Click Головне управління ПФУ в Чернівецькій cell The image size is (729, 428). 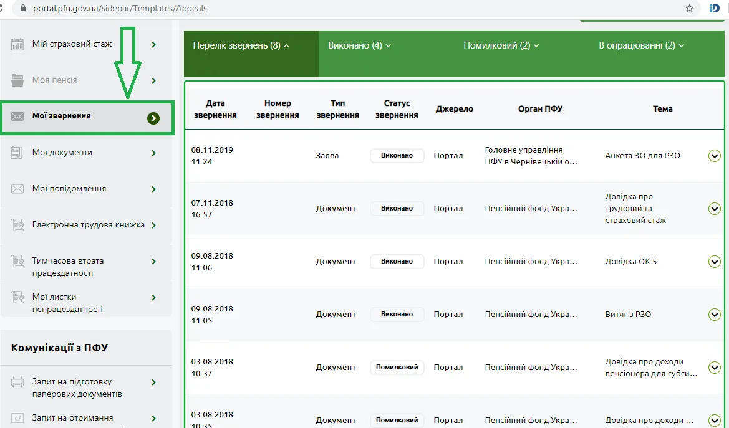531,156
